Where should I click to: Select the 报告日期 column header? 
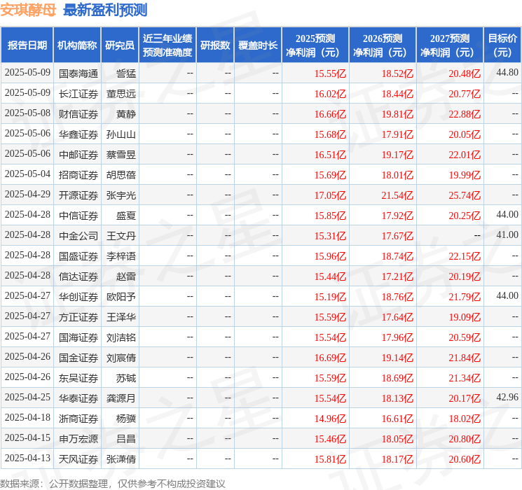point(27,45)
